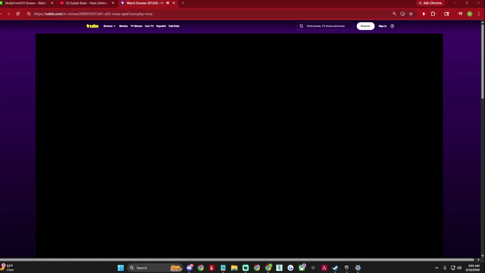This screenshot has width=485, height=273.
Task: Open the Chrome profile avatar
Action: click(470, 14)
